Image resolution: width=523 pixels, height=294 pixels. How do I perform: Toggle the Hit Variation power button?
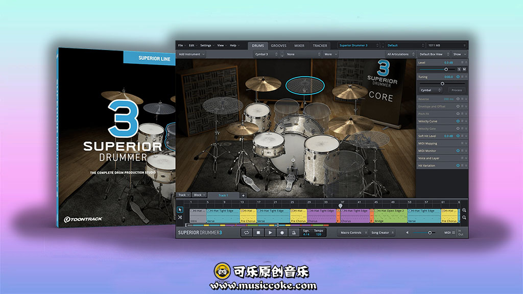458,165
